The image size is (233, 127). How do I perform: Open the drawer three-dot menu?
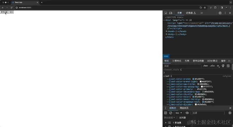tap(165, 108)
